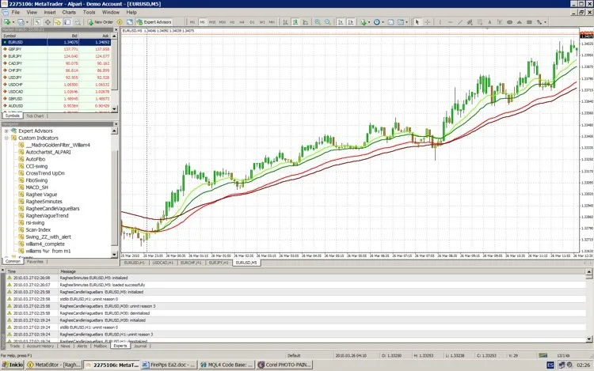This screenshot has height=371, width=594.
Task: Open the Charts menu
Action: click(69, 13)
